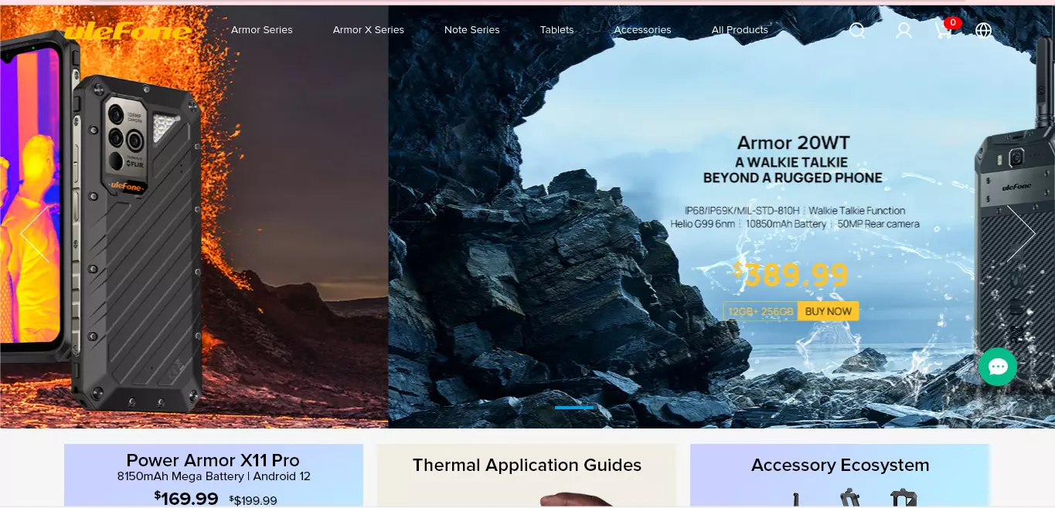Screen dimensions: 1055x508
Task: Open the shopping cart icon
Action: click(x=944, y=29)
